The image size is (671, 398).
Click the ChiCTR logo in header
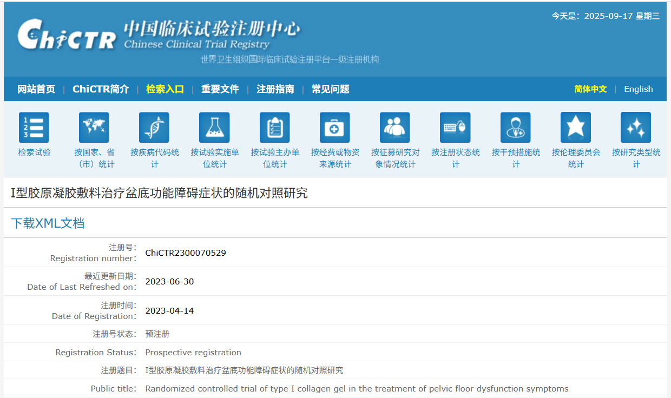pos(67,35)
